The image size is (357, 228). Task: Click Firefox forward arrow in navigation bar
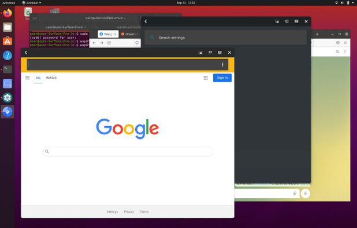tap(102, 43)
